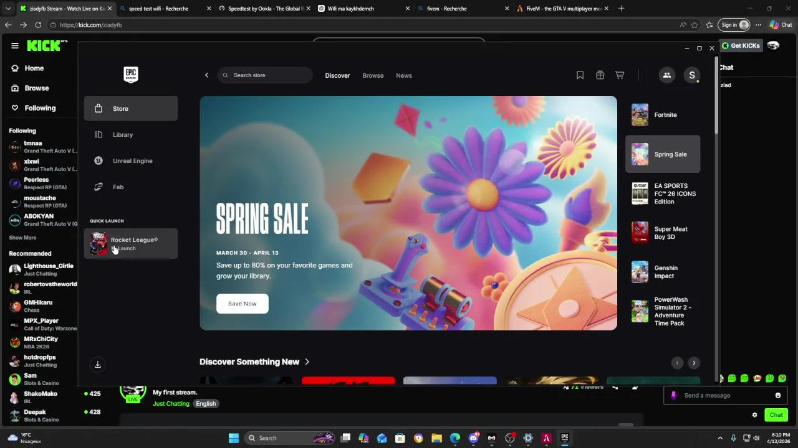Select Genshin Impact in featured list
The height and width of the screenshot is (448, 798).
tap(663, 272)
